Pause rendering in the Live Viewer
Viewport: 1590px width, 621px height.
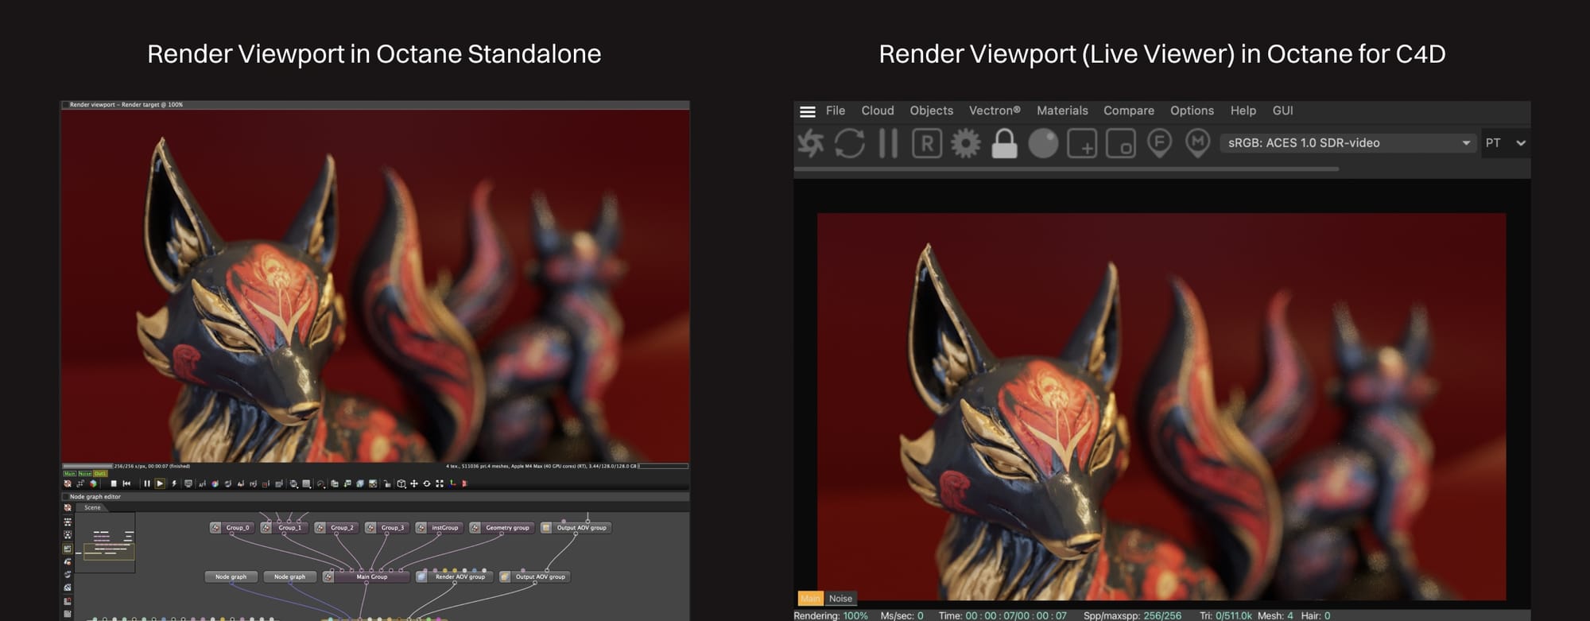click(x=888, y=143)
